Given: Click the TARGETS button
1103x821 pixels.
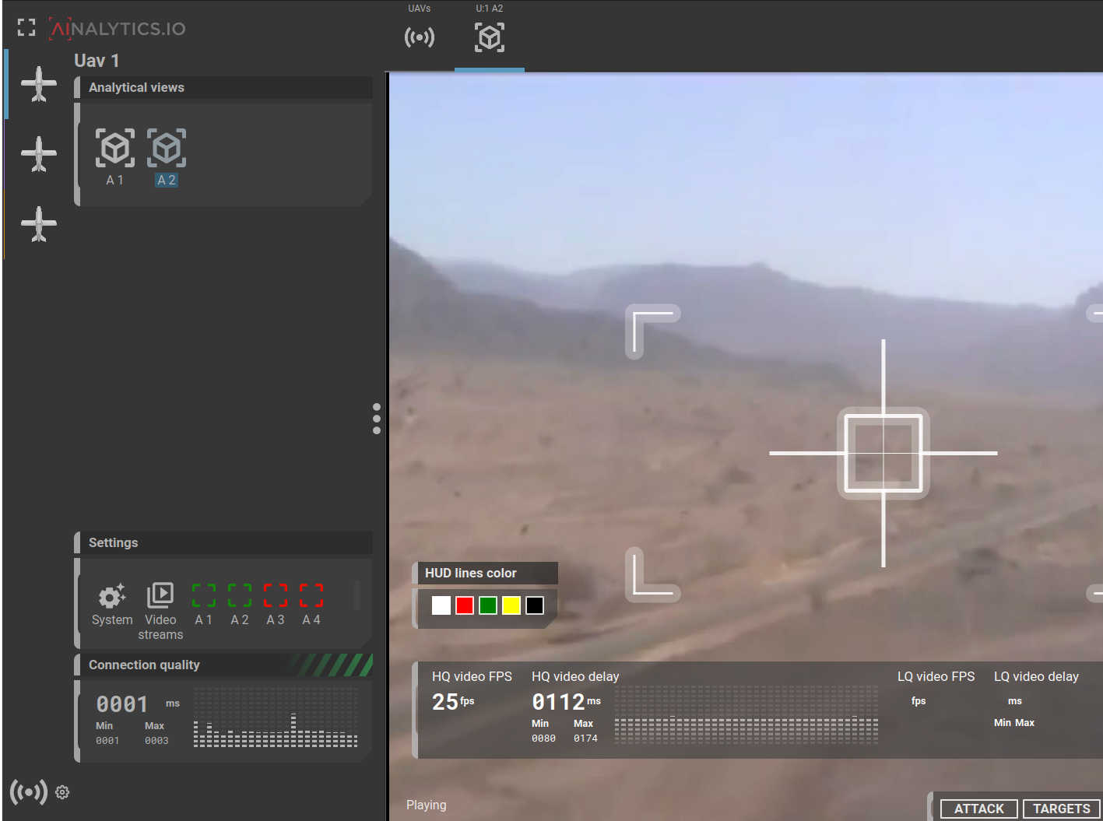Looking at the screenshot, I should point(1061,809).
